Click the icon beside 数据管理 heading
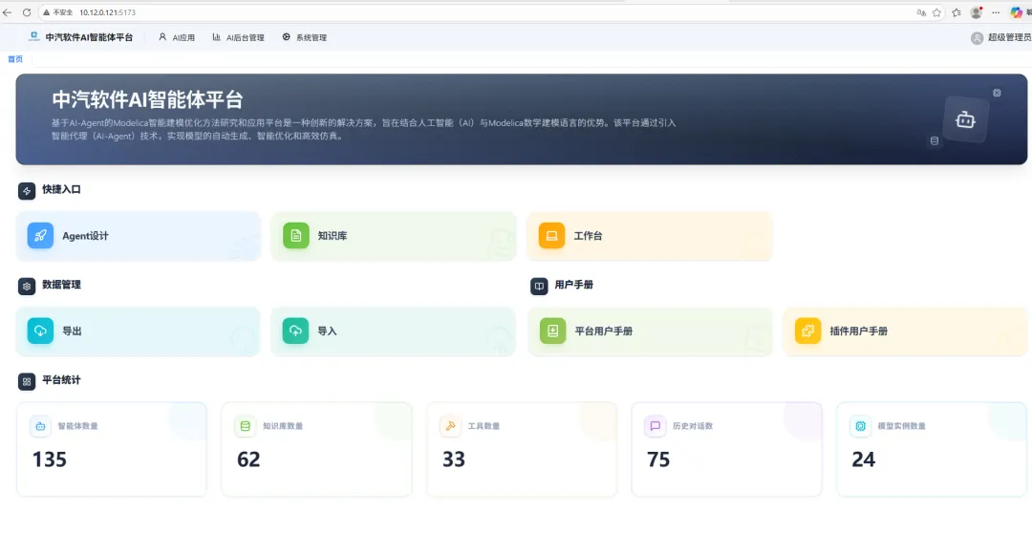This screenshot has width=1032, height=534. pyautogui.click(x=27, y=286)
